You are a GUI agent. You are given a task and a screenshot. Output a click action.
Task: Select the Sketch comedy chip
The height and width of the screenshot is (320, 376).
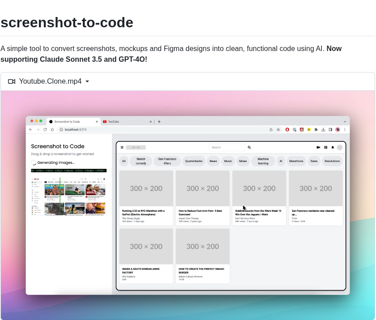point(141,161)
